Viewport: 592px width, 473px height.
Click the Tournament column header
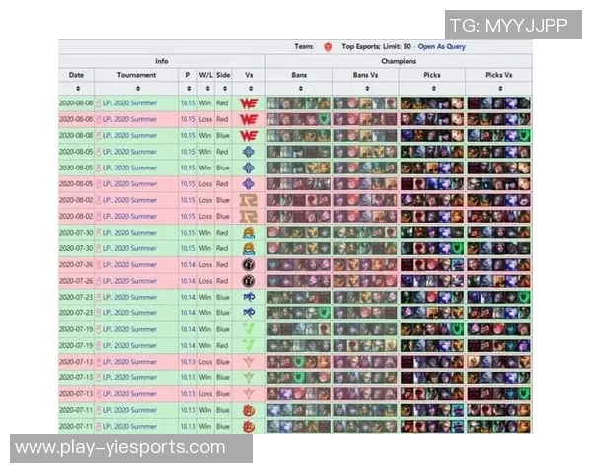[x=136, y=74]
